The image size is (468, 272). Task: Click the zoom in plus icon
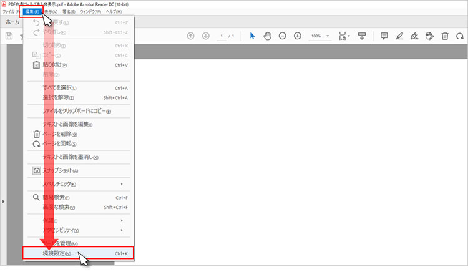point(297,36)
